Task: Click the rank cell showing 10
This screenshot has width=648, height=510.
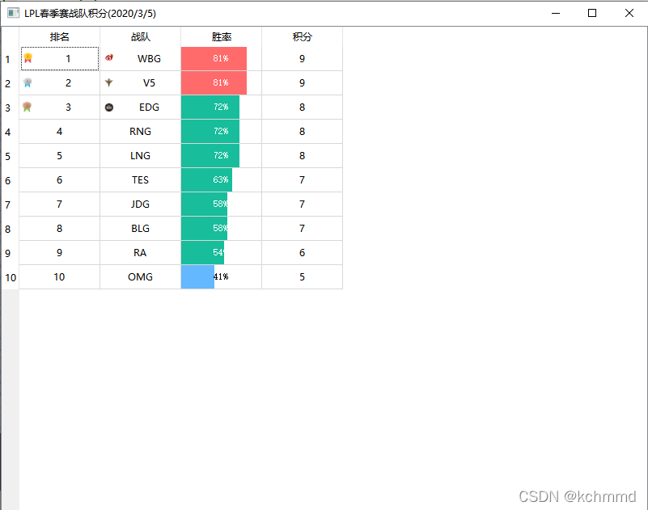Action: (60, 276)
